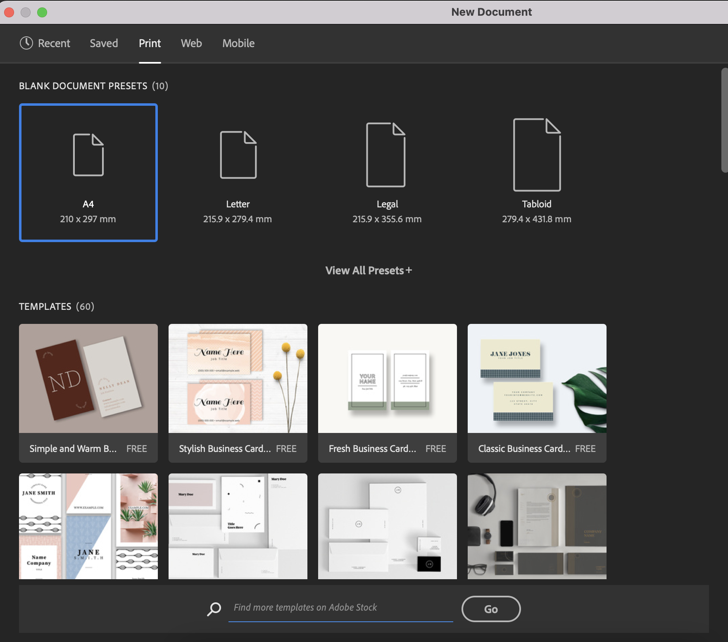Go to the Recent tab
This screenshot has height=642, width=728.
tap(54, 43)
